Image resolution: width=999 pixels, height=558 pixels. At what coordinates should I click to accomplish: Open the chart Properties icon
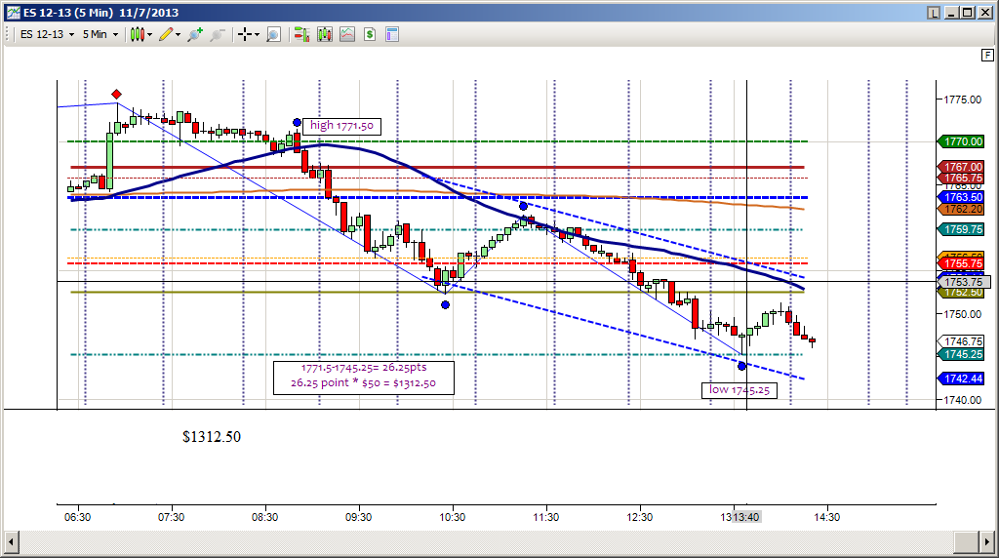tap(392, 34)
